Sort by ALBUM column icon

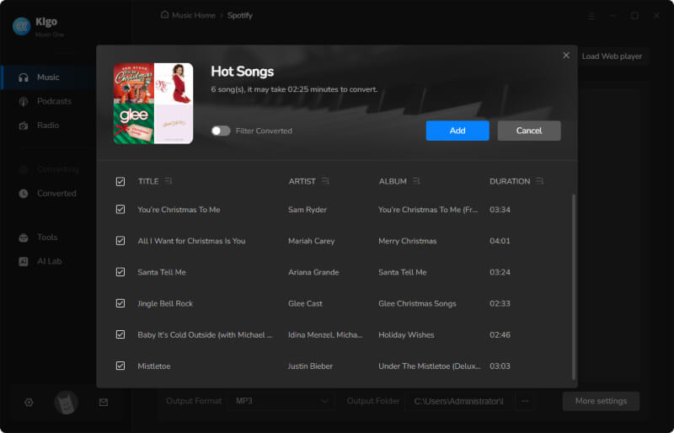(x=416, y=181)
